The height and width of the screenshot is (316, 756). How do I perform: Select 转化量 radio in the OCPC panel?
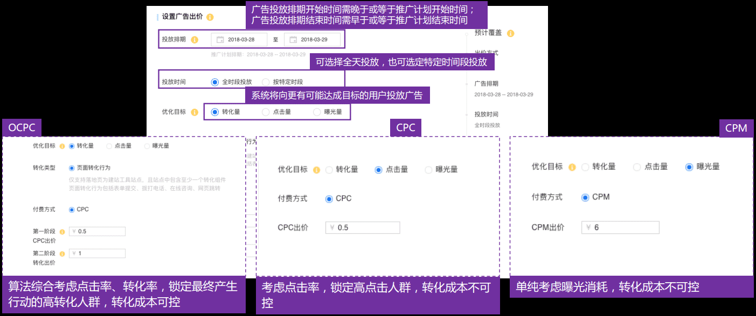click(x=72, y=146)
